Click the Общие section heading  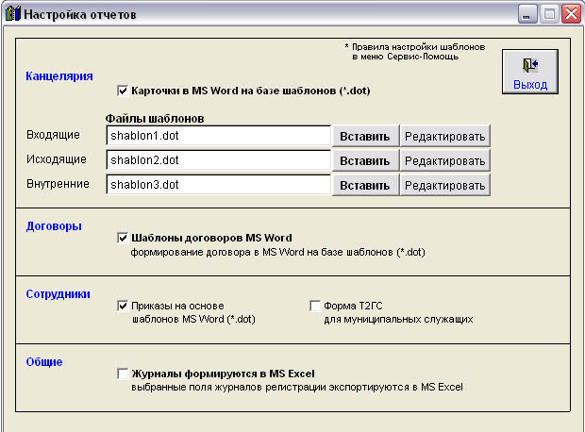(44, 362)
